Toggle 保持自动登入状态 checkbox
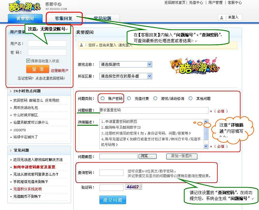Viewport: 259px width, 210px height. [28, 61]
